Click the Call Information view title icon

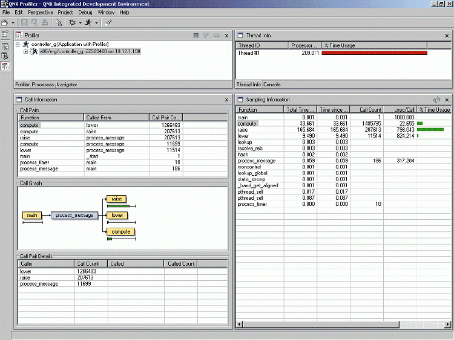point(19,100)
